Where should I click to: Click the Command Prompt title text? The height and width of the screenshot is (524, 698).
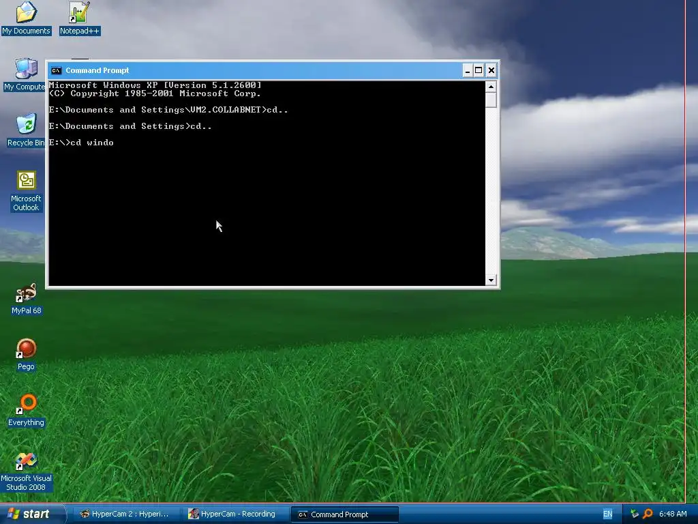click(97, 70)
